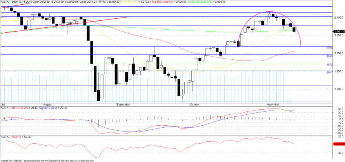Click the black '2,061.33' last price tag
345x162 pixels.
pos(339,31)
